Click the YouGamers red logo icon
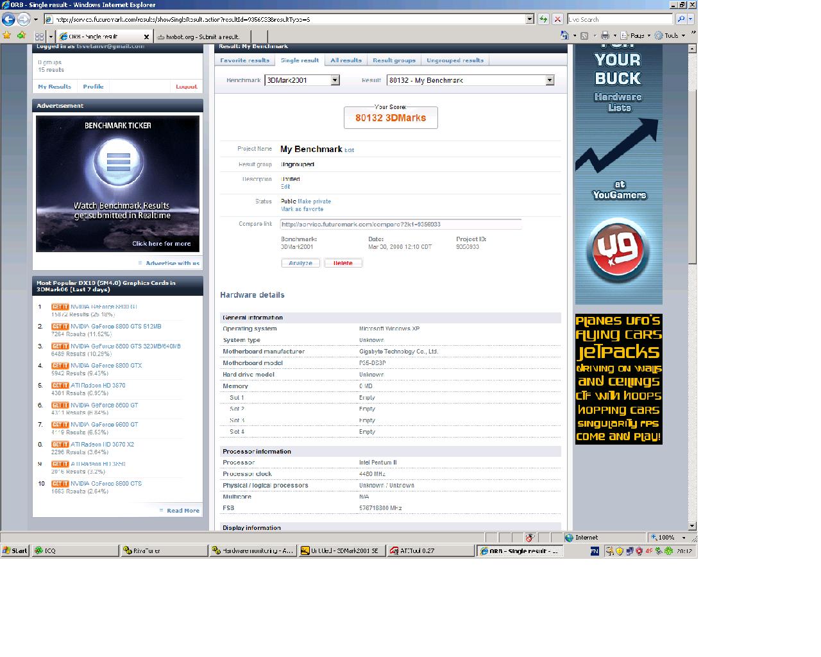 tap(618, 251)
